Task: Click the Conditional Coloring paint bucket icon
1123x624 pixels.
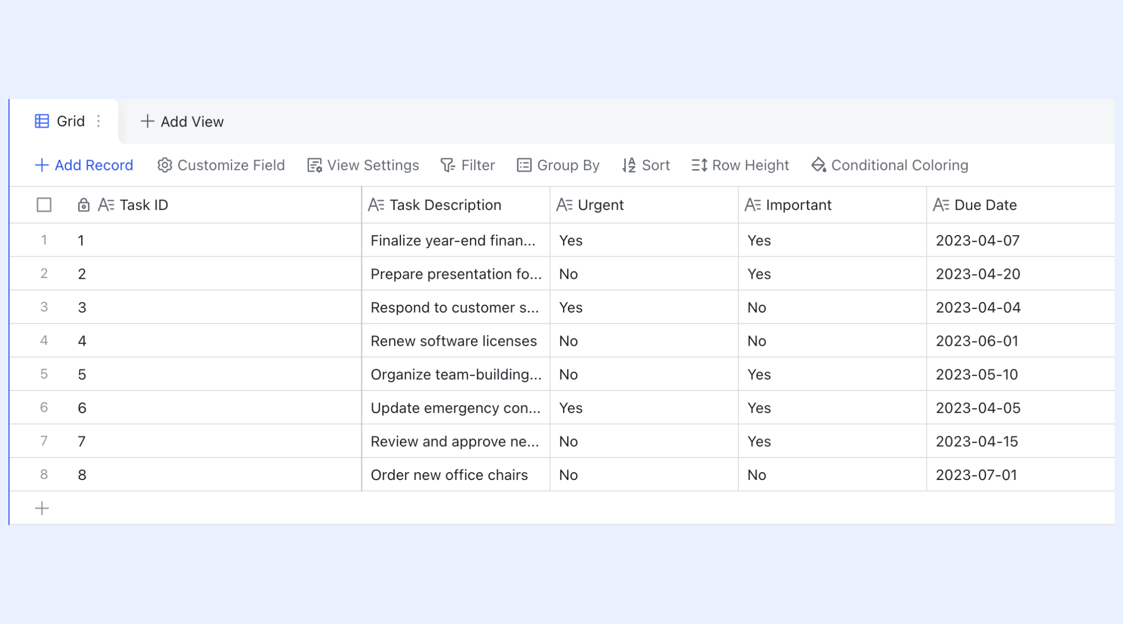Action: [819, 165]
